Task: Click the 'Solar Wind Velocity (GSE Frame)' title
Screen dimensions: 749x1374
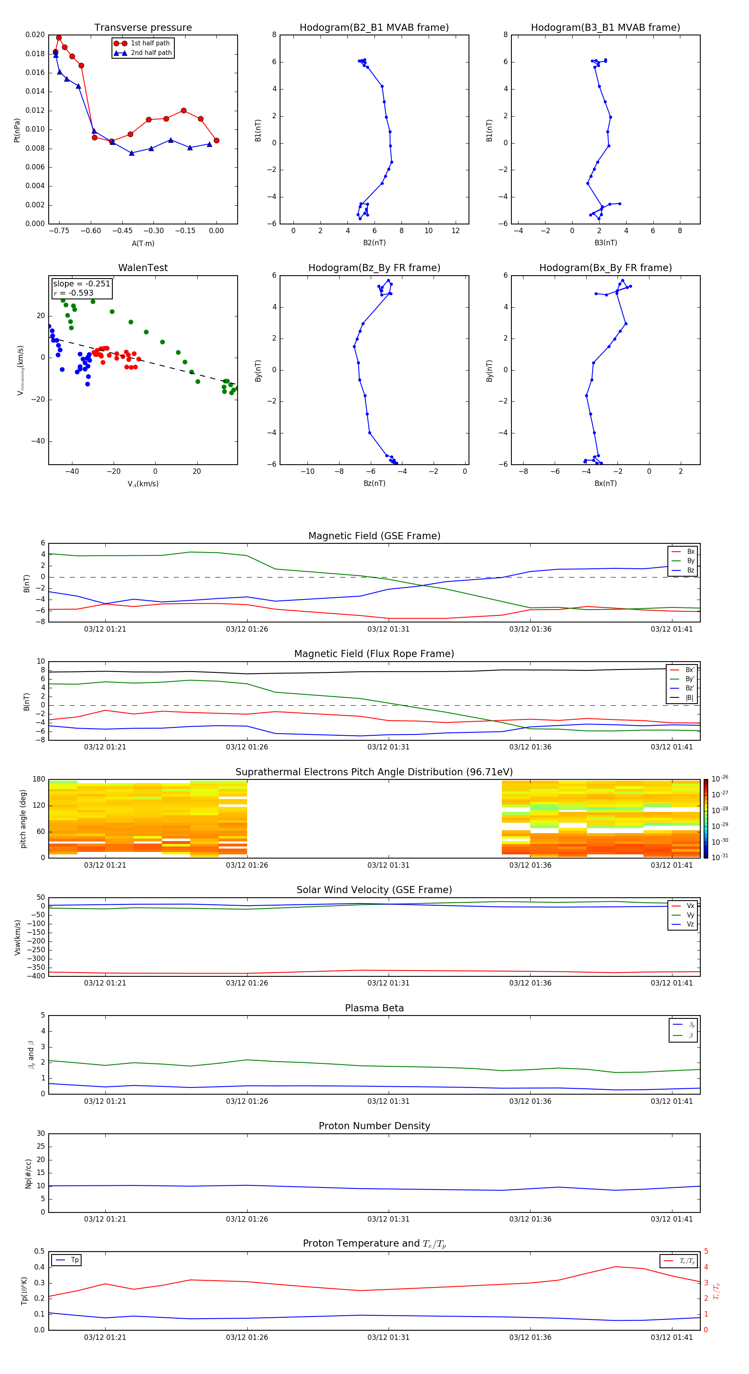Action: click(x=374, y=890)
